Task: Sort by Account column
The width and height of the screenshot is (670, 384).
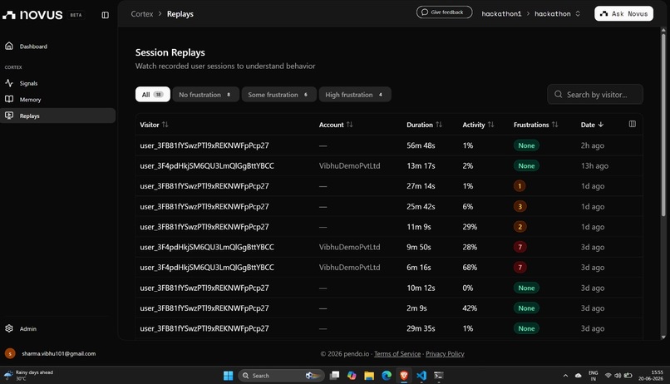Action: tap(336, 125)
